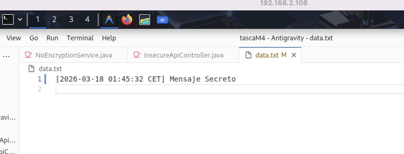Open the Help menu
This screenshot has height=154, width=404.
(x=109, y=38)
